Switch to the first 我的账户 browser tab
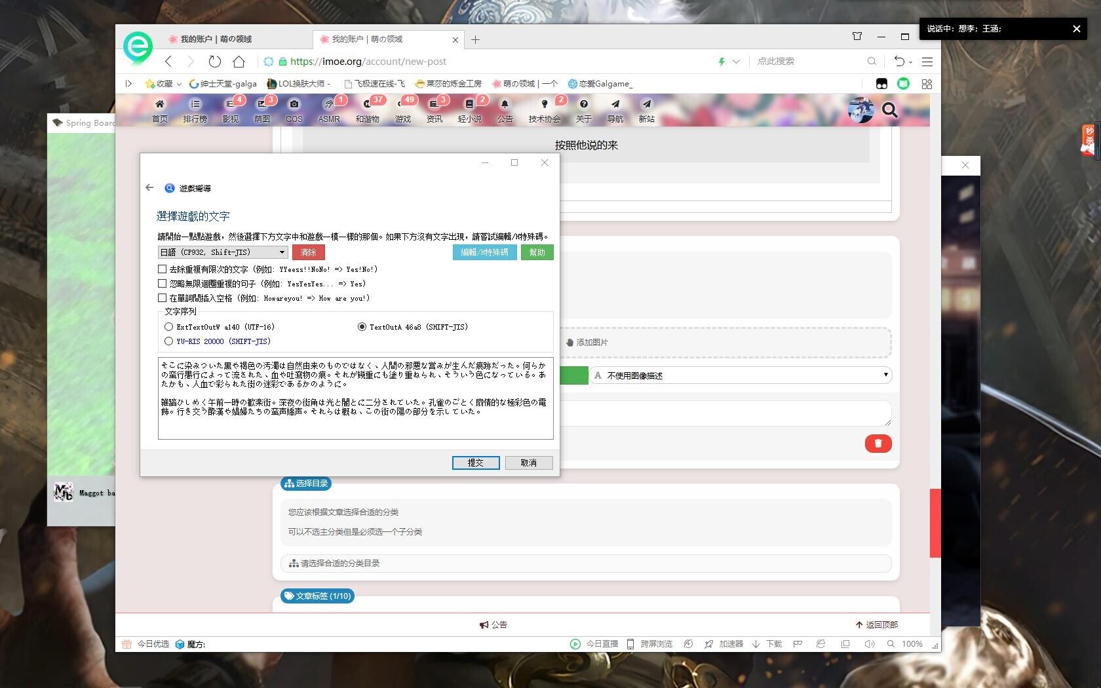 (216, 39)
